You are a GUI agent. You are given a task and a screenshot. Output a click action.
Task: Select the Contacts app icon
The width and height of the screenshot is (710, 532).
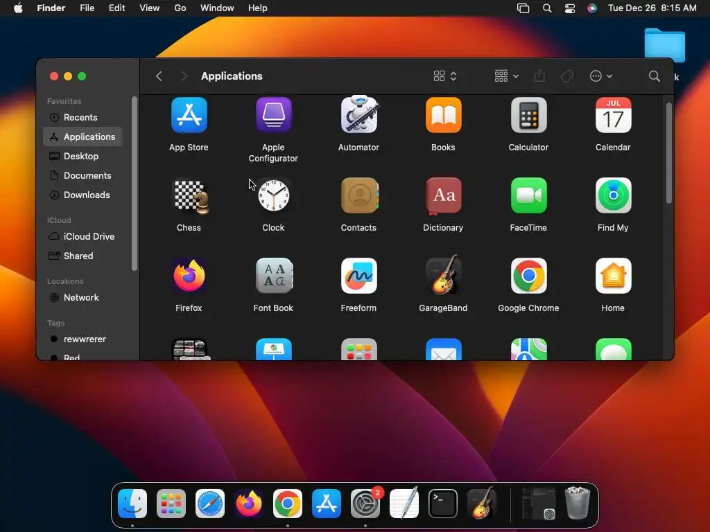[x=360, y=195]
